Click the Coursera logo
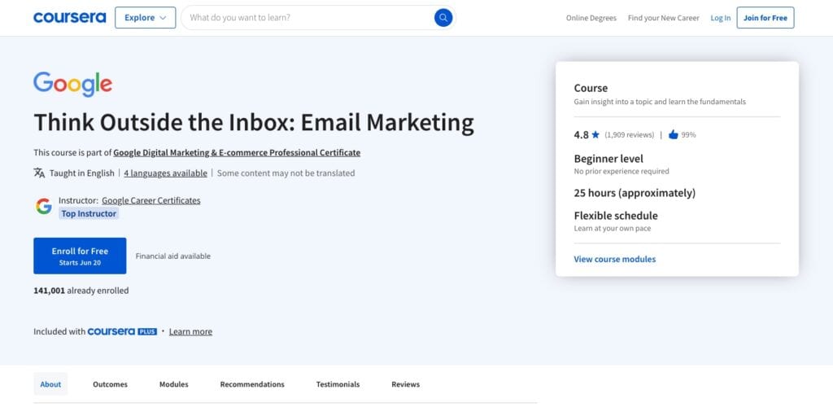 pos(70,18)
